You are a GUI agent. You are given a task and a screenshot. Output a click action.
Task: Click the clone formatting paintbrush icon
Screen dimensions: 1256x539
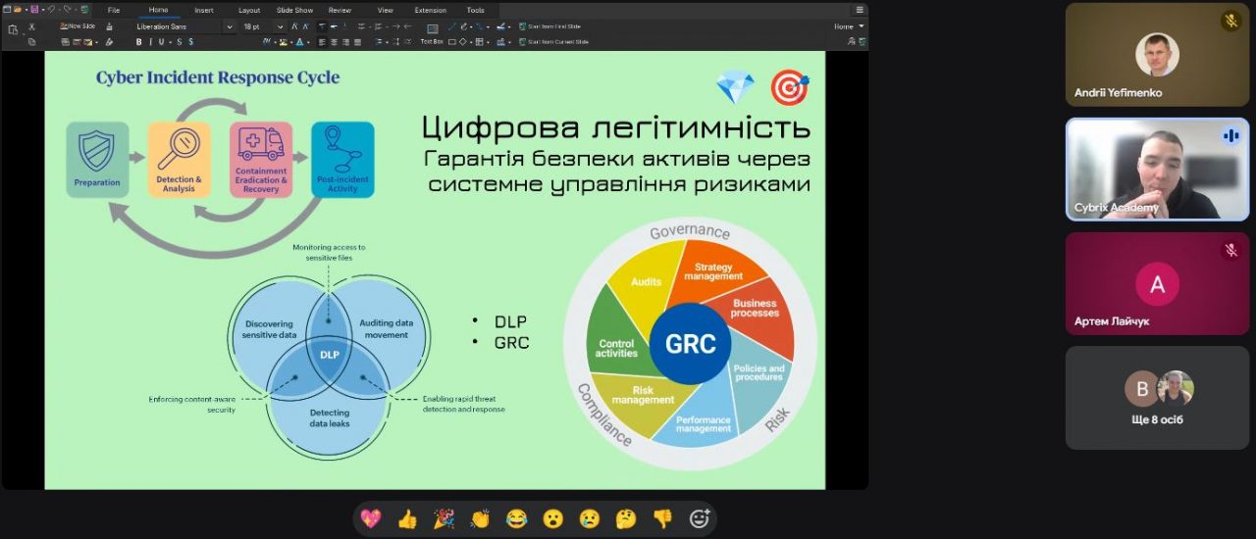point(109,42)
